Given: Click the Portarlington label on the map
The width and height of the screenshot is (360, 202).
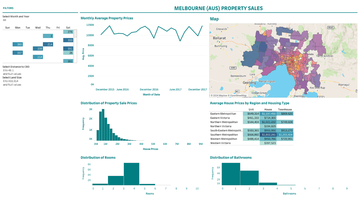Looking at the screenshot, I should point(267,81).
